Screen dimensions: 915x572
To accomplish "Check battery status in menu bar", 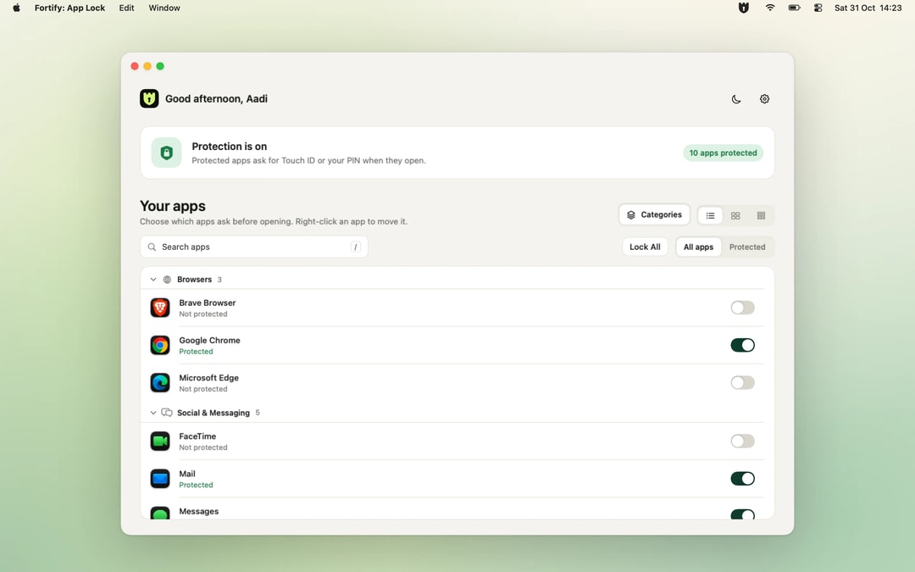I will tap(794, 8).
